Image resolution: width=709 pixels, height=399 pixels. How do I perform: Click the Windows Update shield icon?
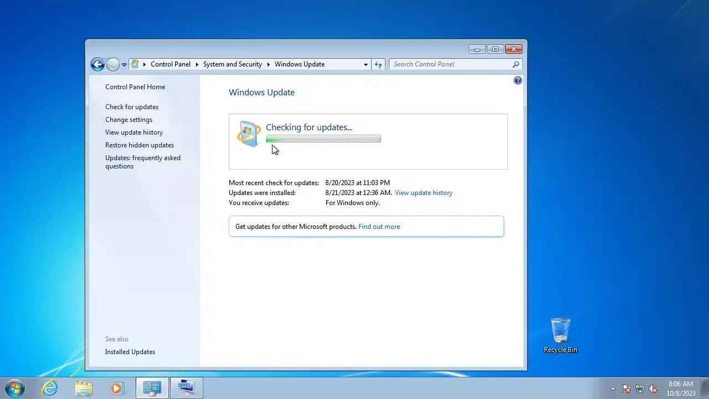pos(249,134)
